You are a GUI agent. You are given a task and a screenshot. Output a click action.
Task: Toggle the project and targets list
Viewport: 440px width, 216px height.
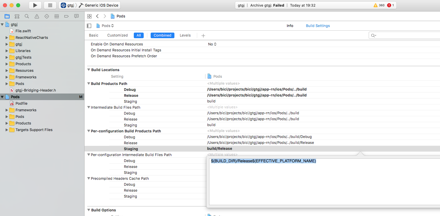pos(89,26)
